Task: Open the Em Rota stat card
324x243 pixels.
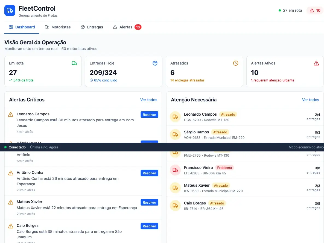Action: pos(43,71)
